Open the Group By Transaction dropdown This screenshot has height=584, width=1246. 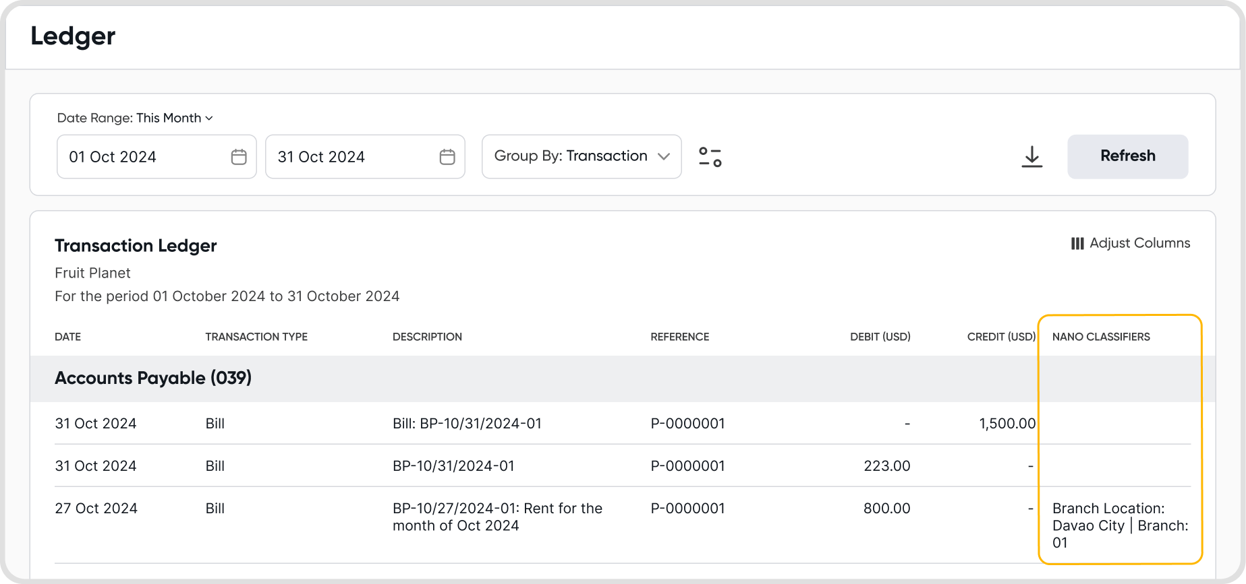click(x=571, y=156)
